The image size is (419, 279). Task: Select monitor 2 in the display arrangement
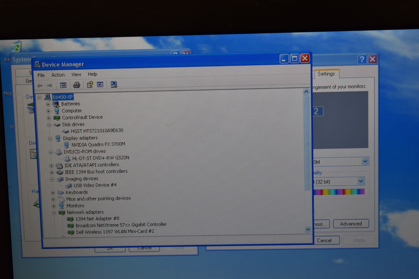click(x=318, y=111)
